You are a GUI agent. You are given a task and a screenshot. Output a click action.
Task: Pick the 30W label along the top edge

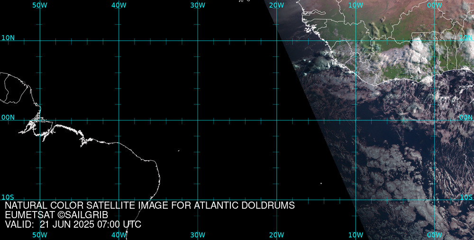198,5
